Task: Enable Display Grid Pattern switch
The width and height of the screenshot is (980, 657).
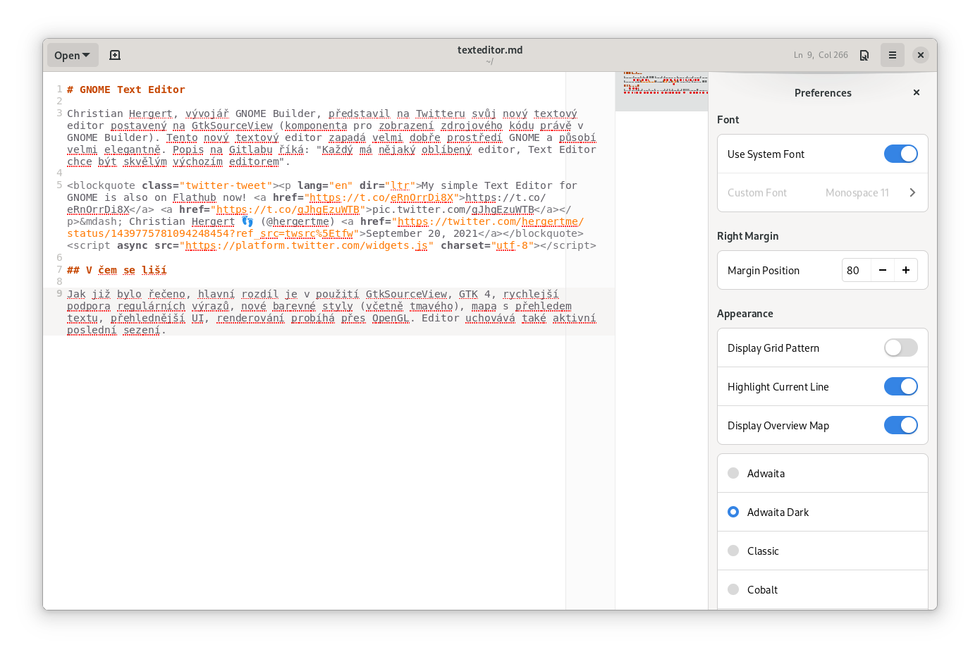Action: coord(900,348)
